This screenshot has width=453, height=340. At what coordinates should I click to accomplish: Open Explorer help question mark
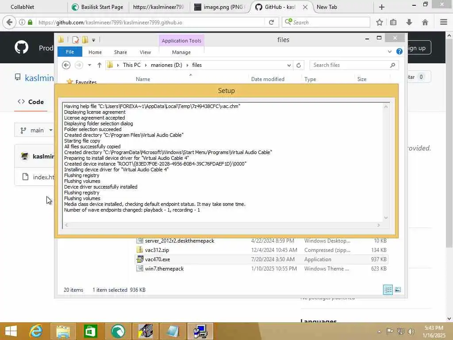tap(399, 51)
